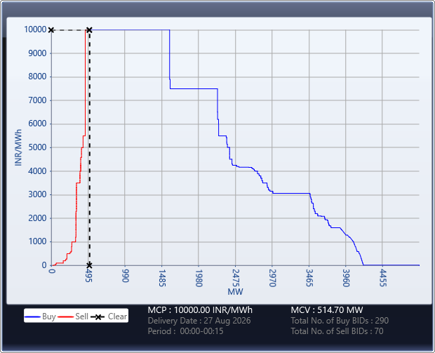Click the Buy legend entry

[x=40, y=317]
